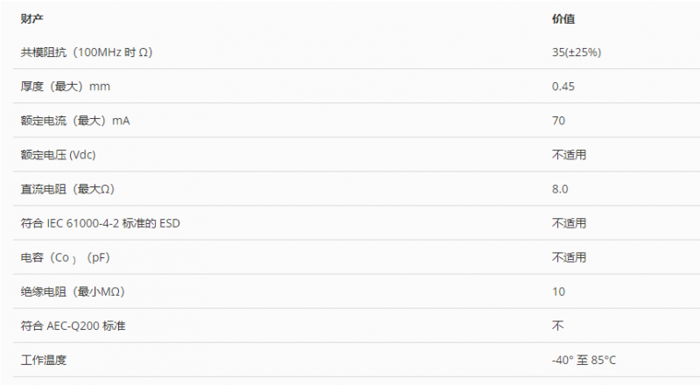Click the 35(±25%) impedance value
Image resolution: width=700 pixels, height=386 pixels.
click(x=577, y=53)
